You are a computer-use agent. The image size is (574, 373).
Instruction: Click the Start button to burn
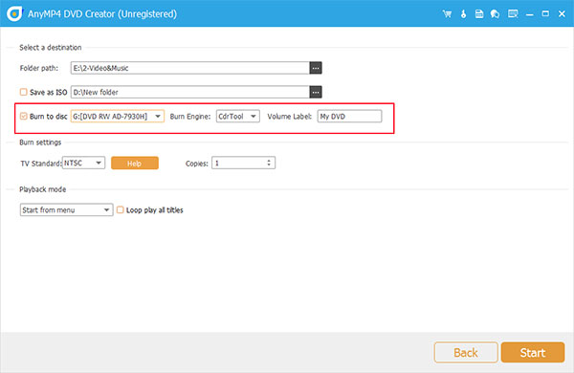[x=533, y=353]
